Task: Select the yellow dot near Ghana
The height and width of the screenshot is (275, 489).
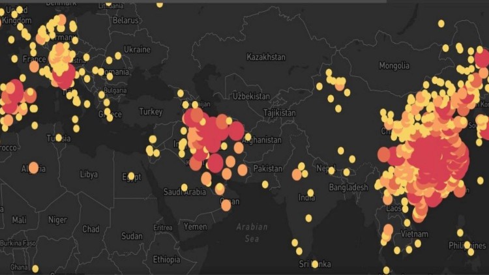Action: (x=35, y=268)
